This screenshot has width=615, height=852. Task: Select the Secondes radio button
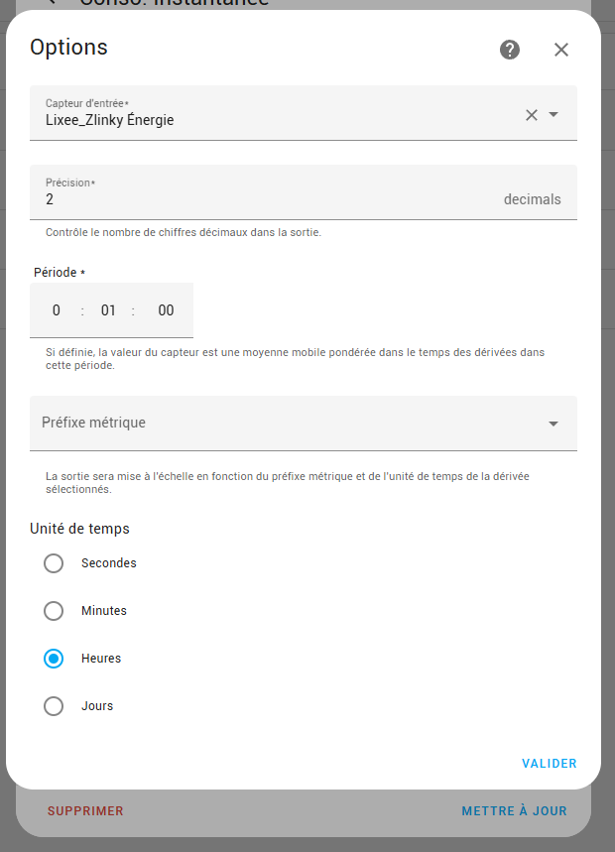(54, 563)
